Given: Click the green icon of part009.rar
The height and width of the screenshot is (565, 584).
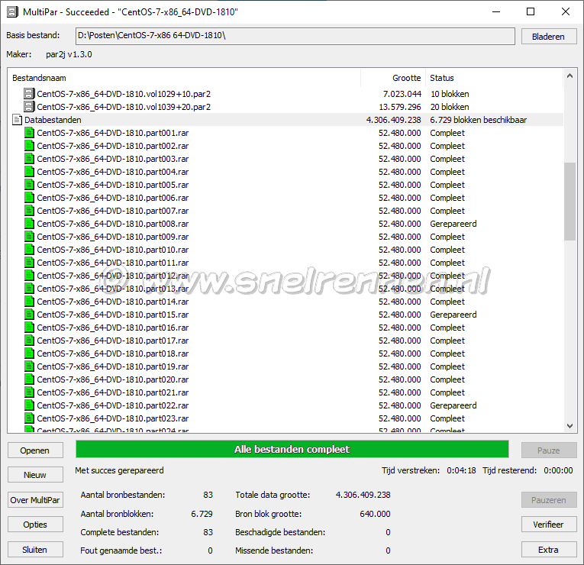Looking at the screenshot, I should pyautogui.click(x=29, y=237).
